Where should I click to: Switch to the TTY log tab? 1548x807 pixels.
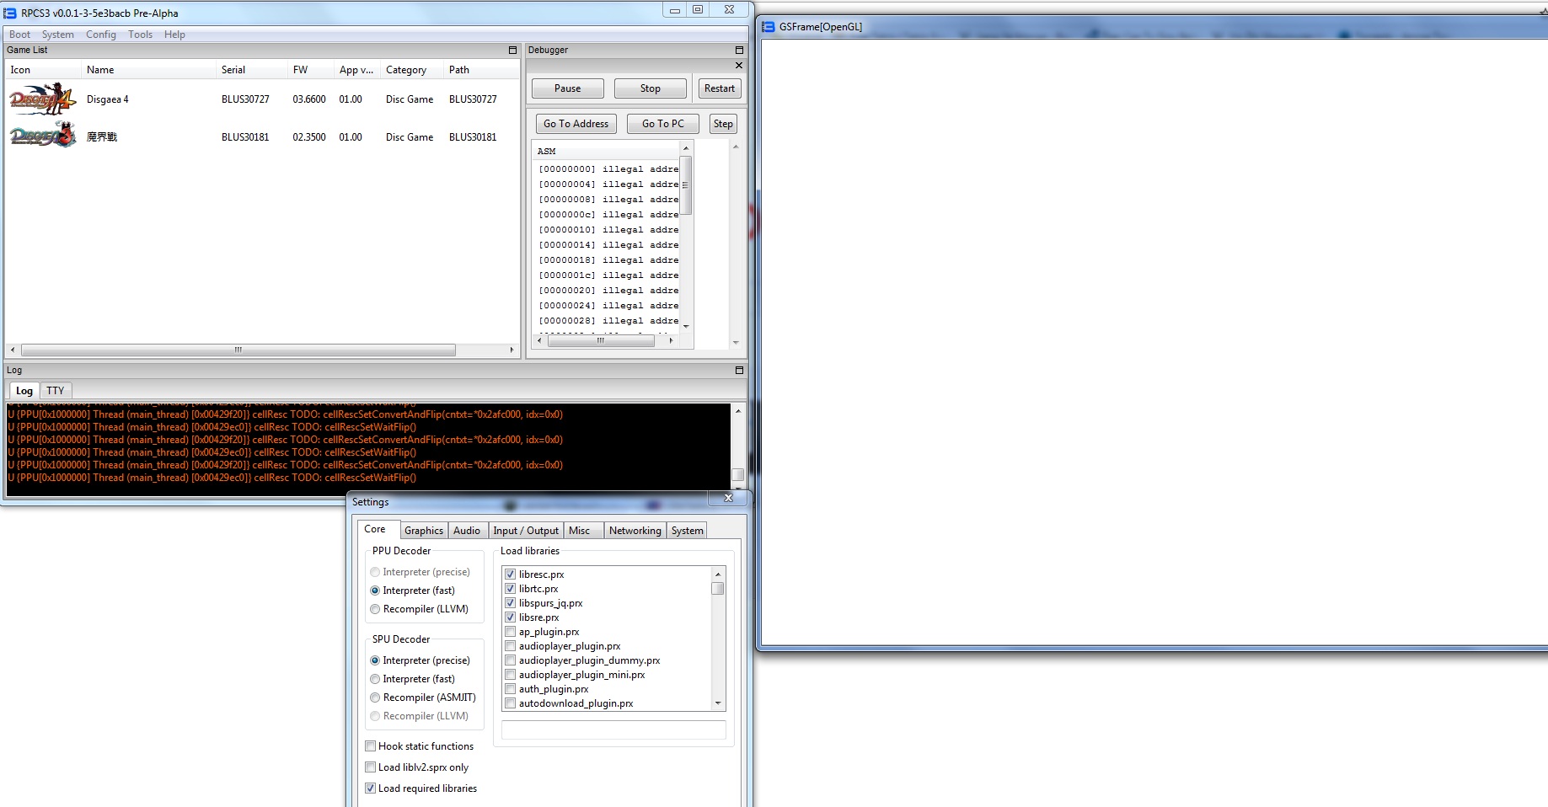(55, 391)
